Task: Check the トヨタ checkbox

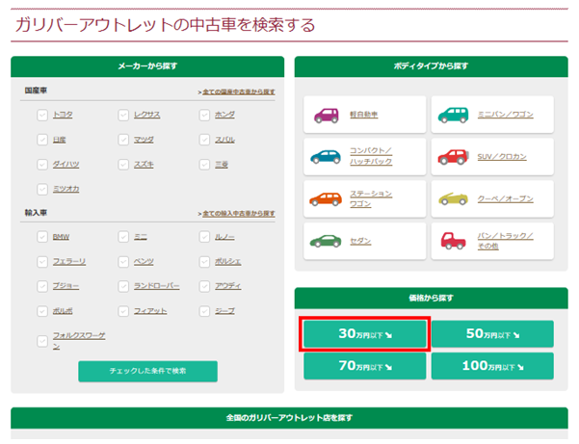Action: coord(42,116)
